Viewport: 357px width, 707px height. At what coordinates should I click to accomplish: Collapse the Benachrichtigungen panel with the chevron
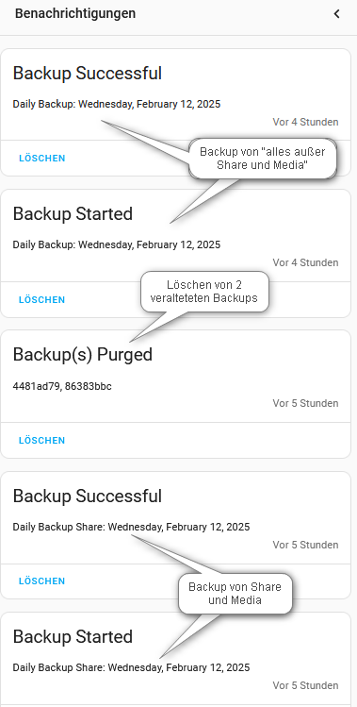[336, 14]
